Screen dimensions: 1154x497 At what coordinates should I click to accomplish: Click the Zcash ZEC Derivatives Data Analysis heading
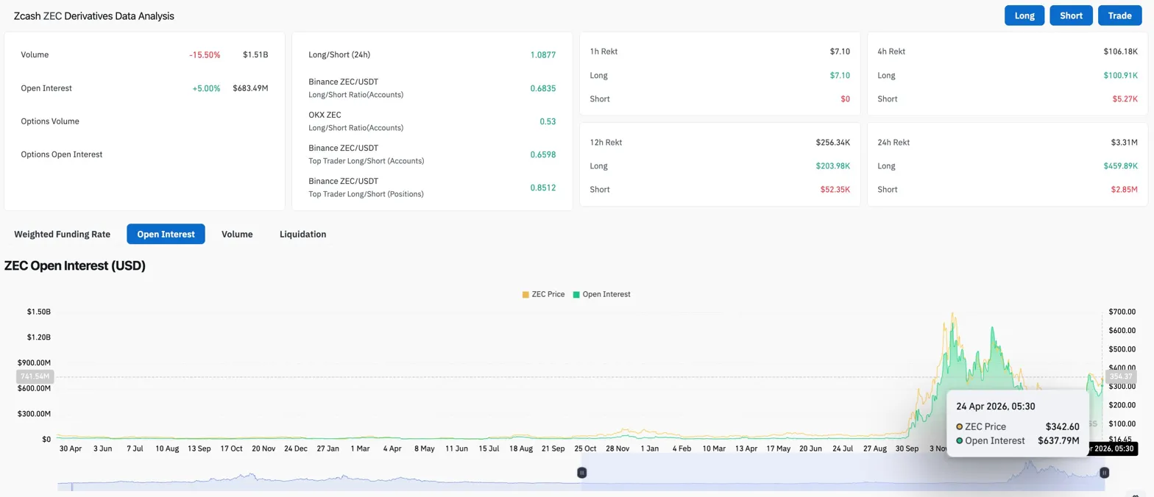[94, 15]
